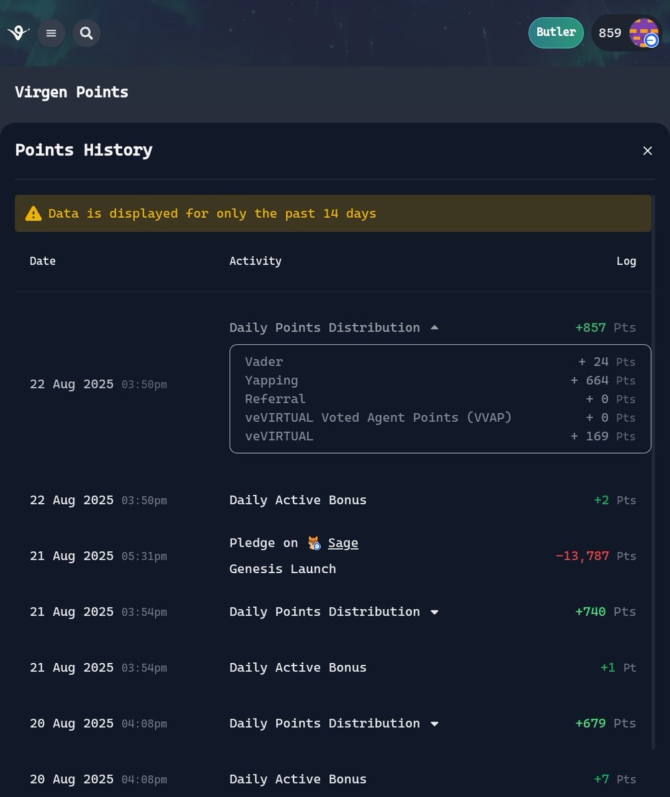
Task: Select the Vader breakdown row
Action: click(x=440, y=362)
